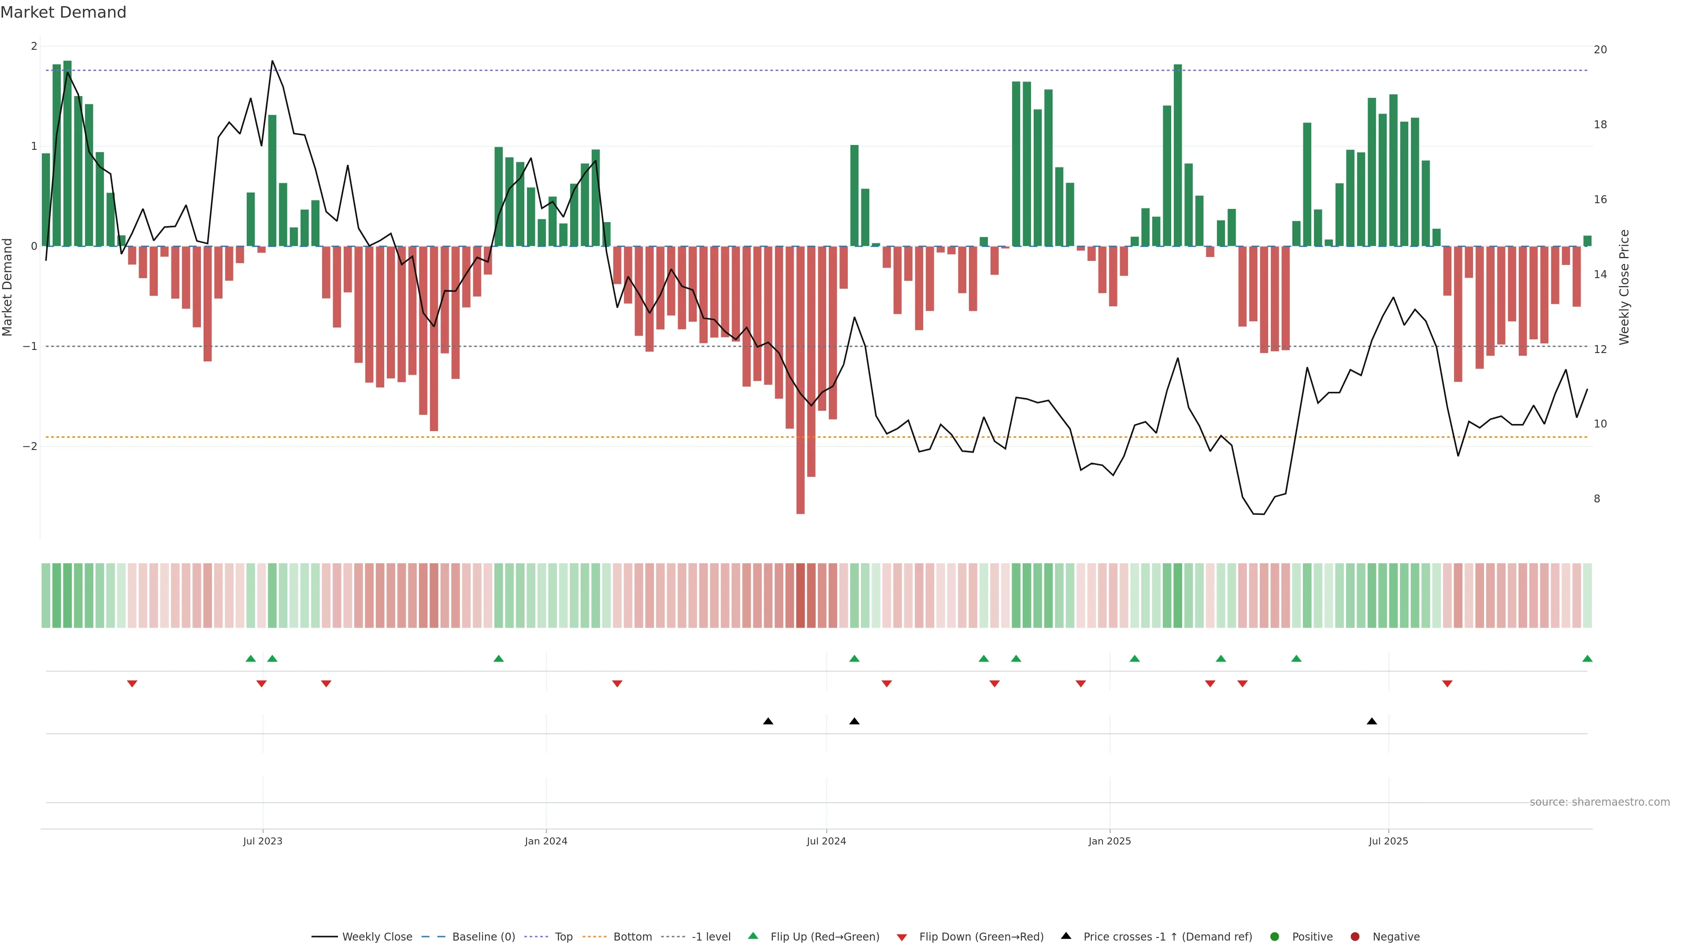Click the Weekly Close Price axis title

(x=1624, y=287)
